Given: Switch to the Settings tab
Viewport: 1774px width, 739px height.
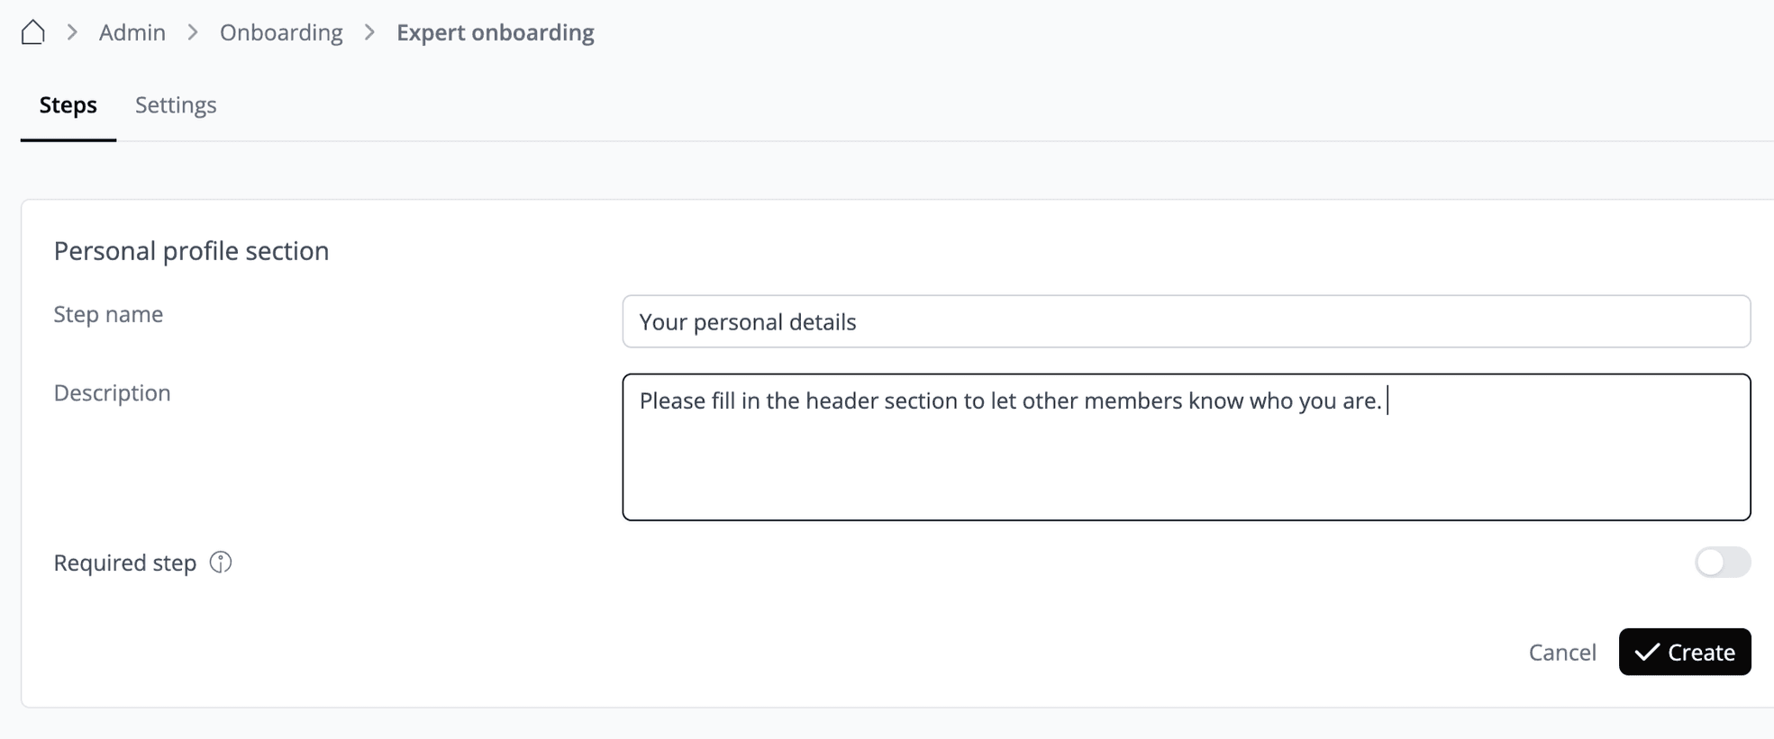Looking at the screenshot, I should click(176, 105).
